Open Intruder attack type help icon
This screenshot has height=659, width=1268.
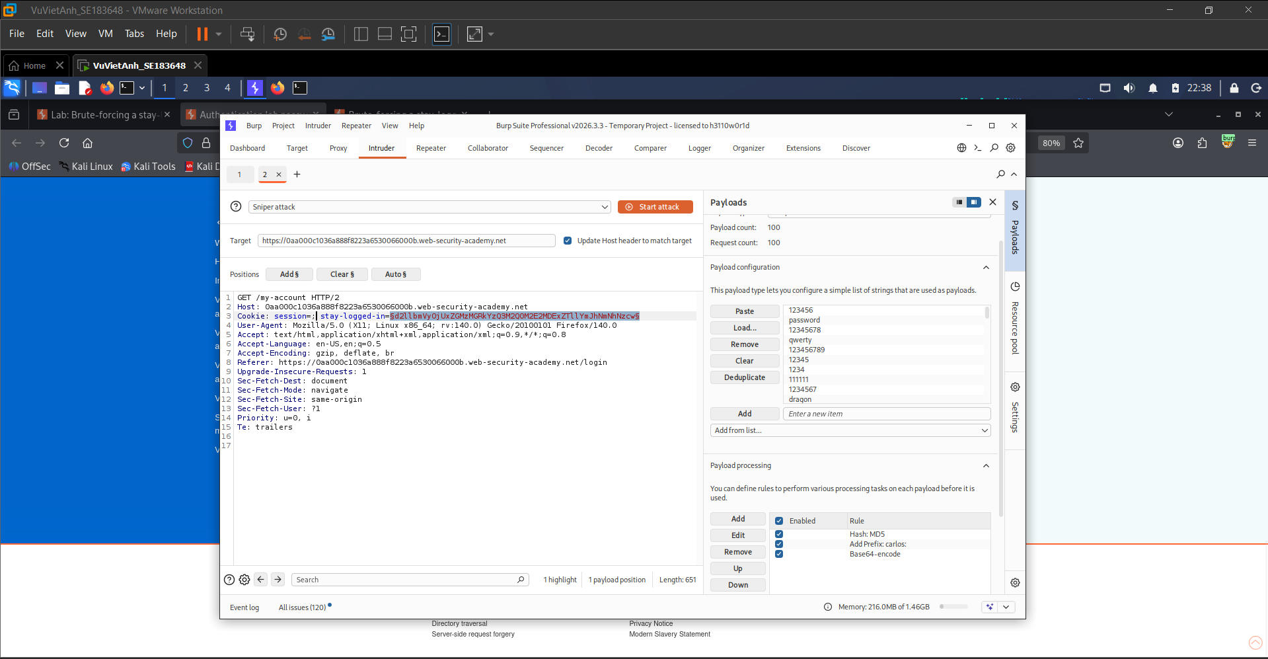pyautogui.click(x=236, y=207)
